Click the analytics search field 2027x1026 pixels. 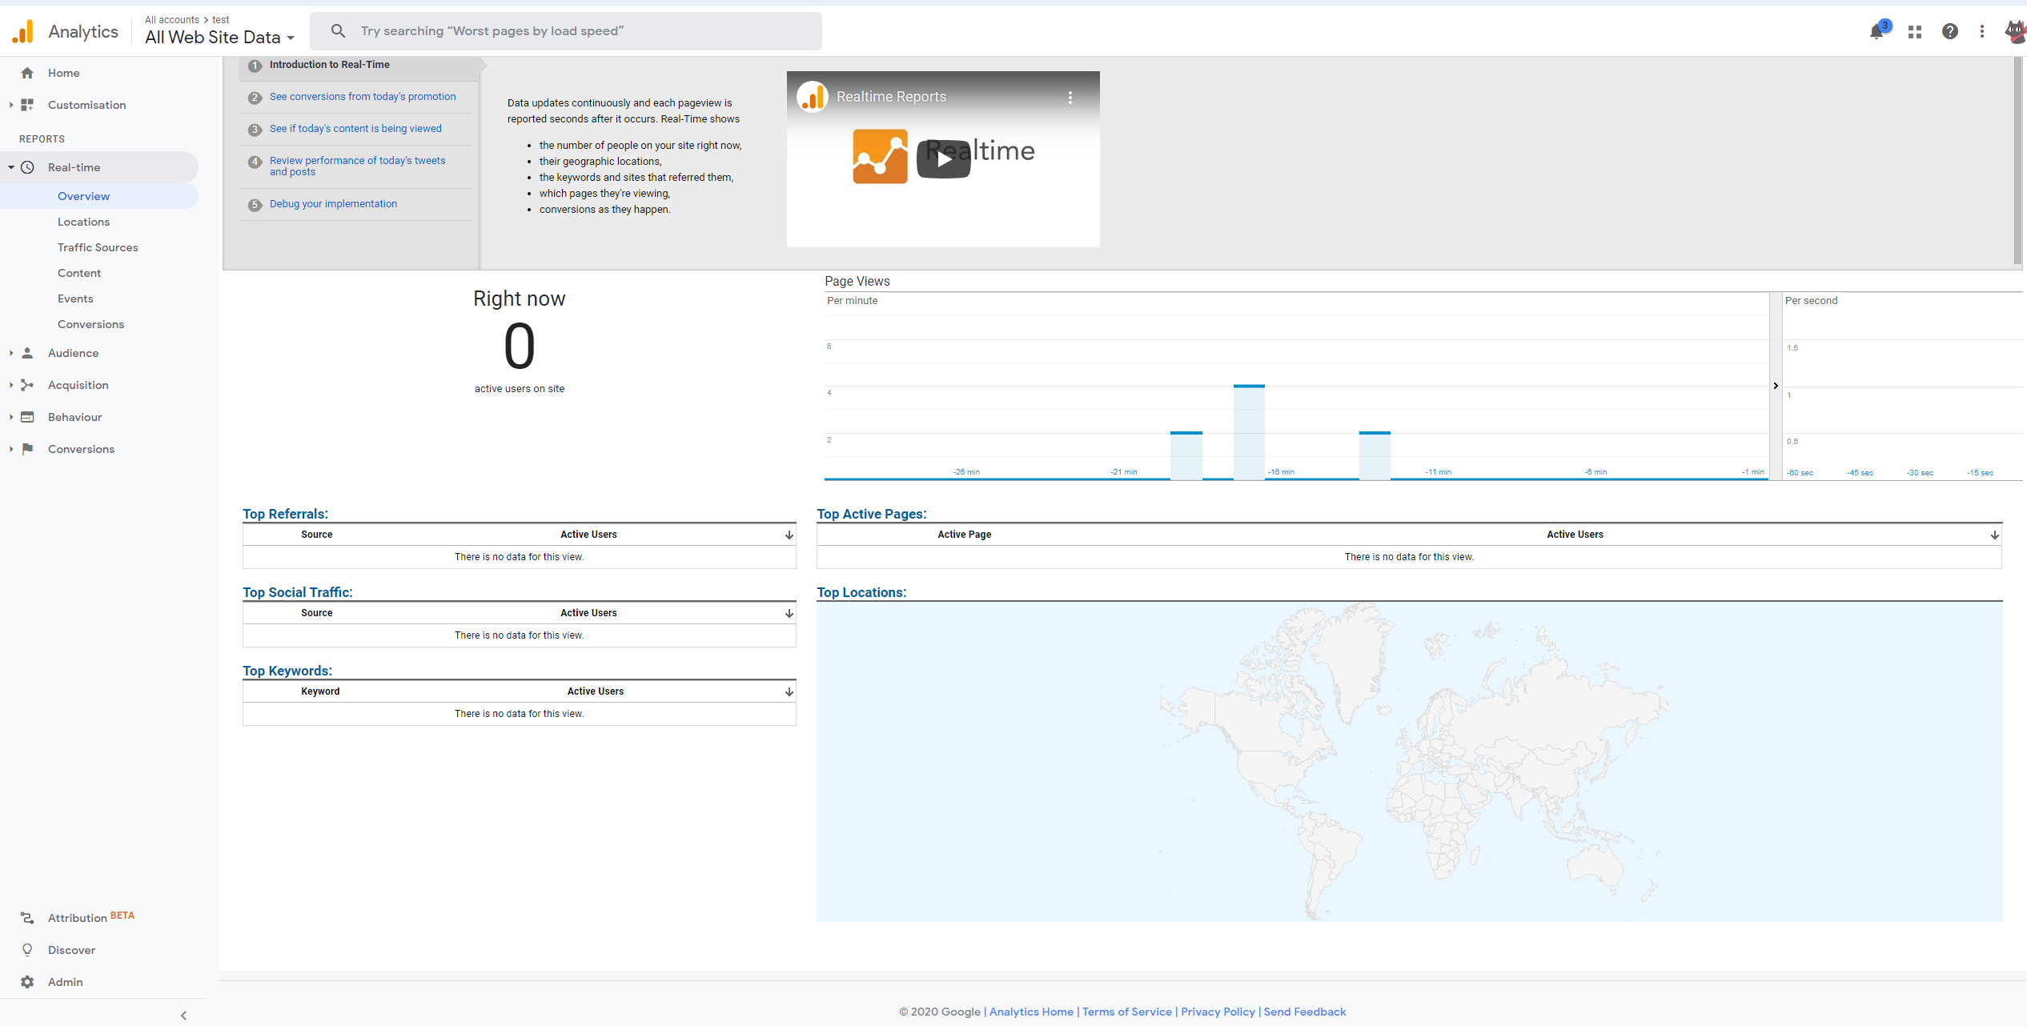point(565,31)
